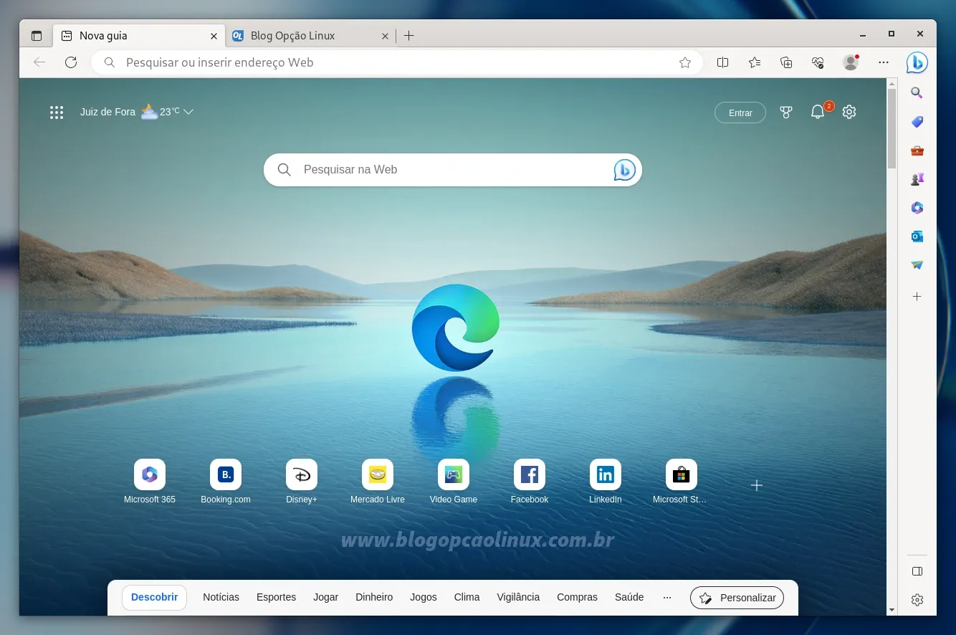This screenshot has height=635, width=956.
Task: Go back with the arrow button
Action: (39, 62)
